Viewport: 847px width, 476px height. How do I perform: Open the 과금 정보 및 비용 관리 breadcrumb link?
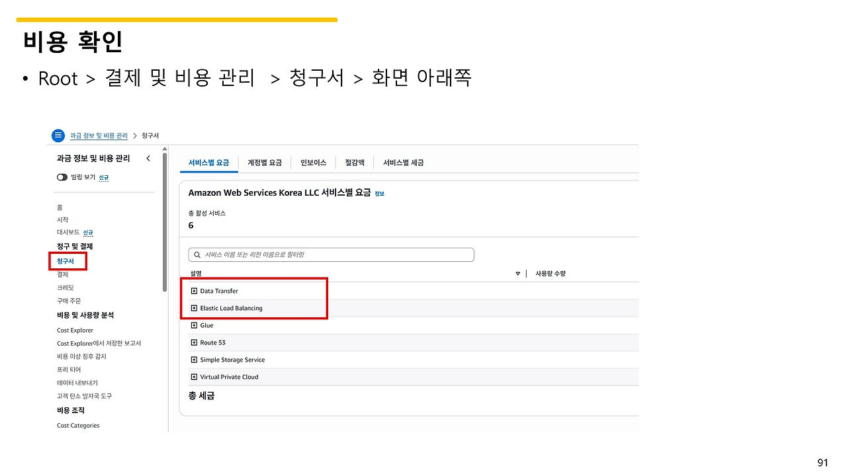[x=99, y=136]
